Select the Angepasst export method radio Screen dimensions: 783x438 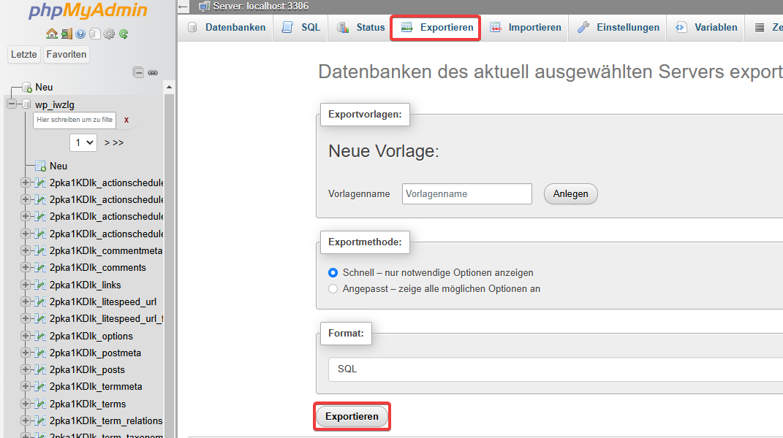click(x=333, y=289)
